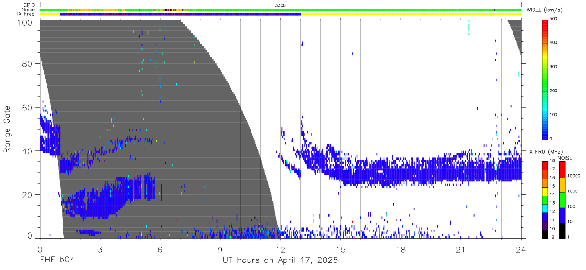This screenshot has height=270, width=586.
Task: Click the y-axis tick label '60'
Action: click(x=28, y=107)
